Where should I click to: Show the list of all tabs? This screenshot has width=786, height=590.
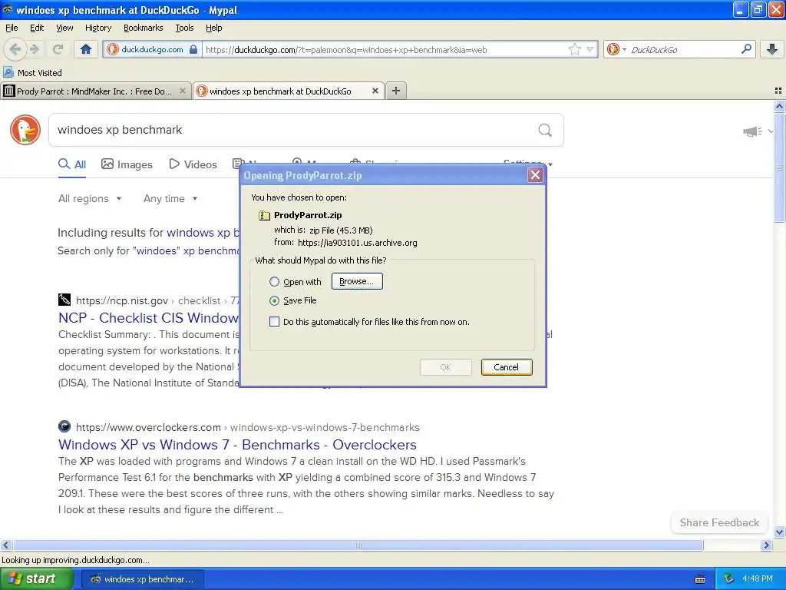(778, 91)
